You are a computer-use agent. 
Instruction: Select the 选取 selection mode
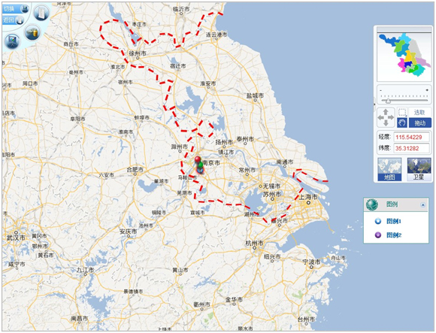pyautogui.click(x=419, y=112)
